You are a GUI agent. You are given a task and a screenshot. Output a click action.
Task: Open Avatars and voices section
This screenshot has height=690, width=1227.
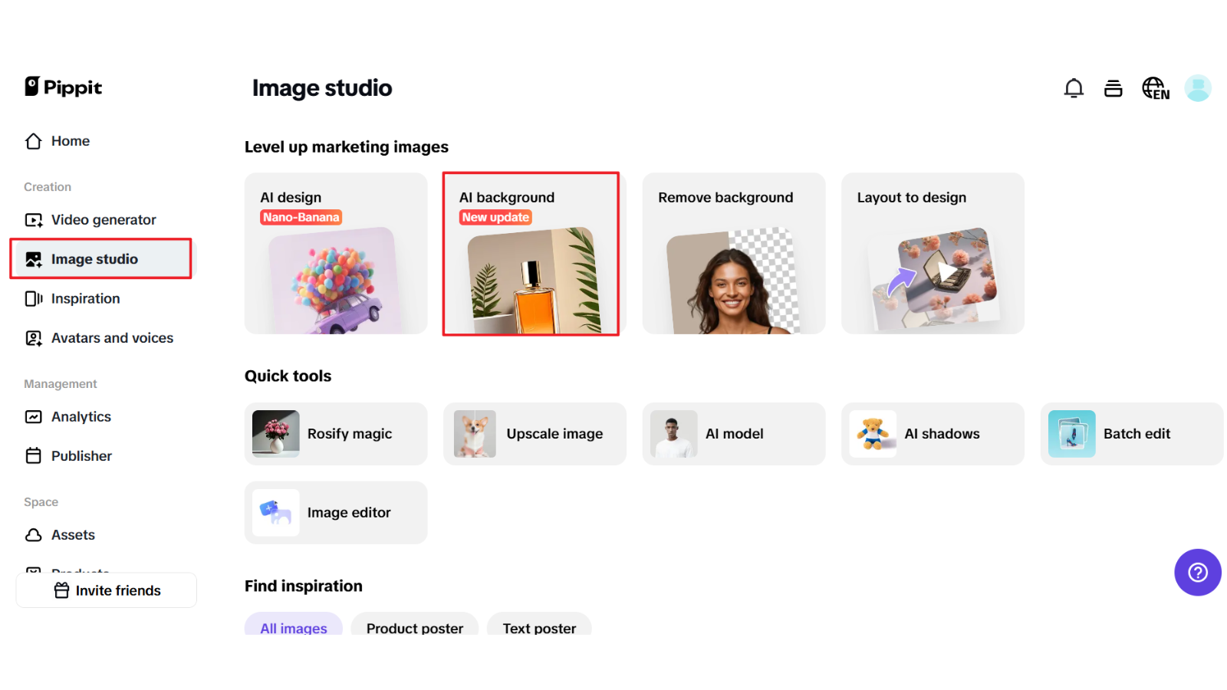coord(111,338)
